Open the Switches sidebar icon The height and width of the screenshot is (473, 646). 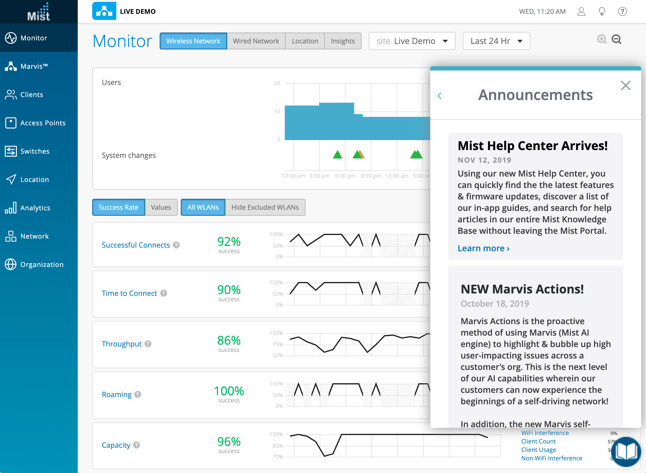(11, 151)
